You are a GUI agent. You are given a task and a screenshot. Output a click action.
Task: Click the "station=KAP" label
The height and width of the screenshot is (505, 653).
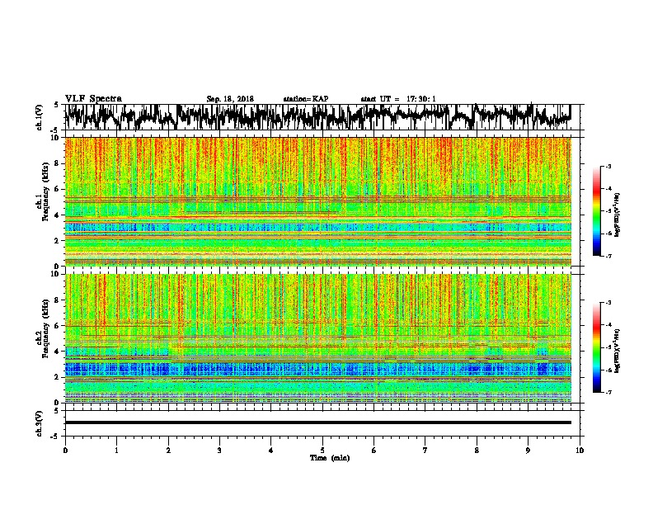click(x=306, y=99)
